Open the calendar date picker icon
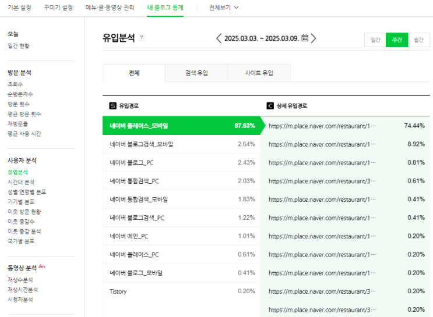This screenshot has width=433, height=317. [x=305, y=38]
